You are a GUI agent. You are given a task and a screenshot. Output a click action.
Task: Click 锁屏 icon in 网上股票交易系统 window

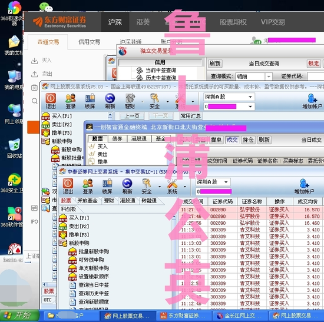(x=90, y=101)
